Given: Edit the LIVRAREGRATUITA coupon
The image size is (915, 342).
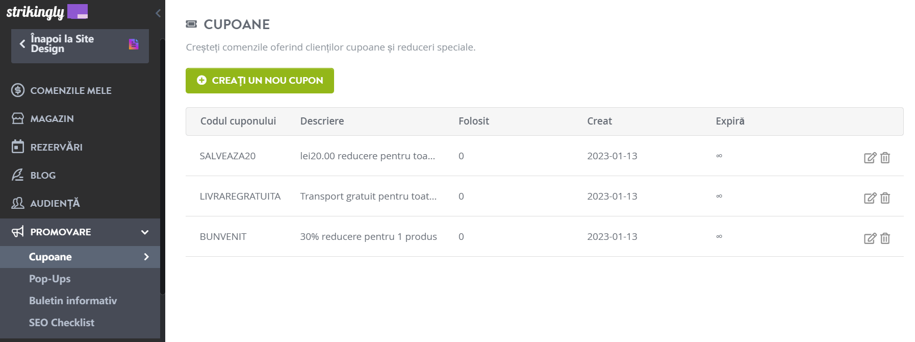Looking at the screenshot, I should [870, 198].
